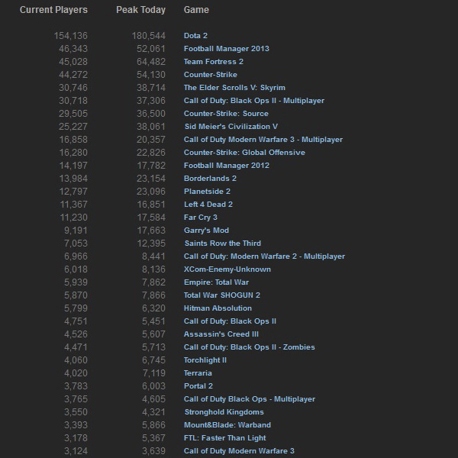This screenshot has height=458, width=458.
Task: Open the Borderlands 2 link
Action: [210, 178]
